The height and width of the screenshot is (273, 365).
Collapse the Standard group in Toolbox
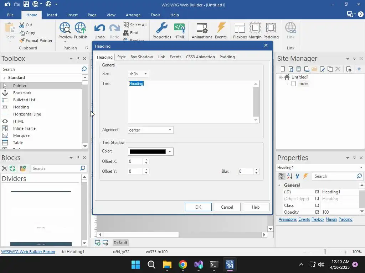pyautogui.click(x=4, y=77)
